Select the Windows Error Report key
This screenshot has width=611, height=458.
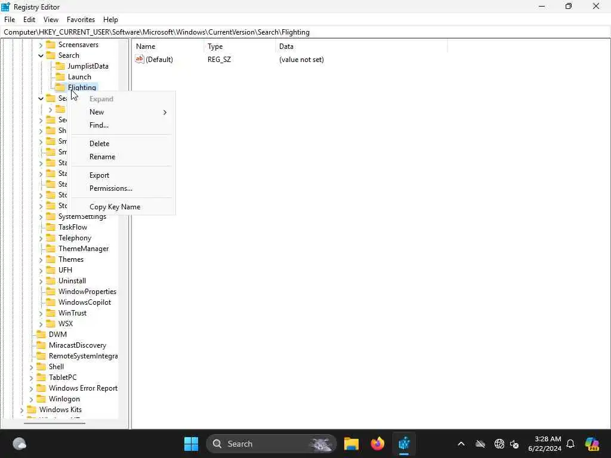83,388
